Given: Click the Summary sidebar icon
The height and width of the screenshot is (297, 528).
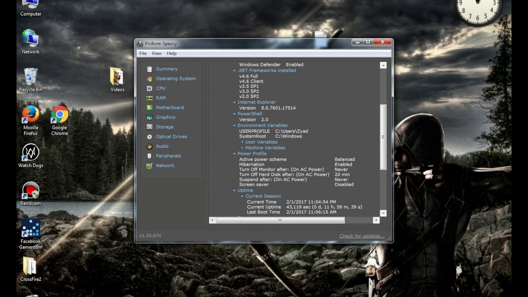Looking at the screenshot, I should coord(149,69).
